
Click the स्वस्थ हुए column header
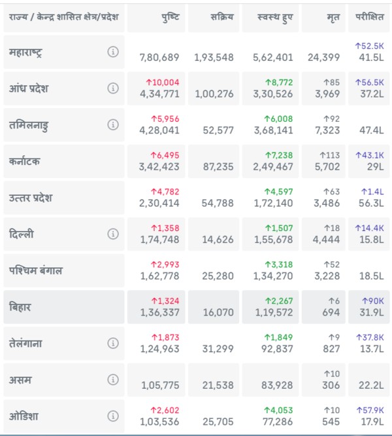click(x=276, y=16)
